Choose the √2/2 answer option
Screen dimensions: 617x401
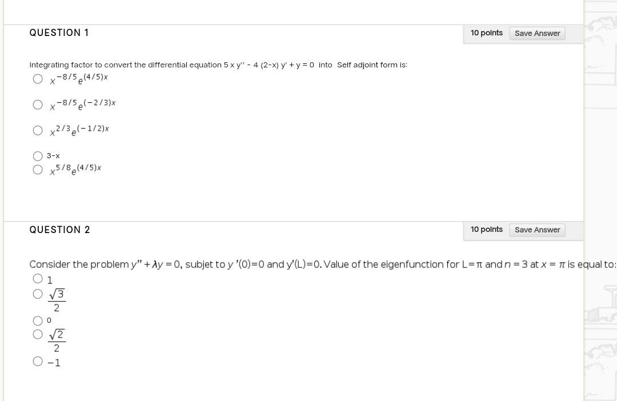click(38, 334)
